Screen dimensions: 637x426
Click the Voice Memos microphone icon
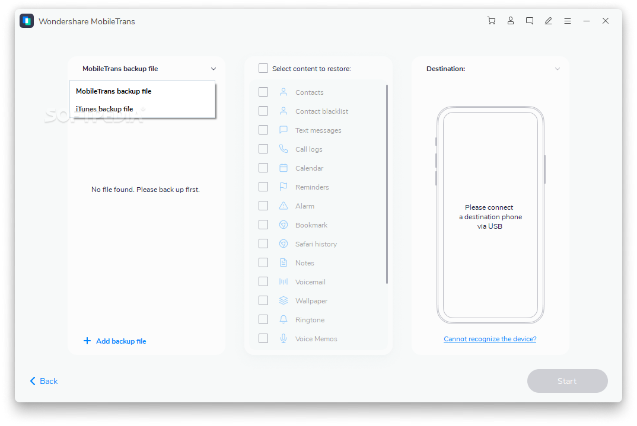(284, 338)
